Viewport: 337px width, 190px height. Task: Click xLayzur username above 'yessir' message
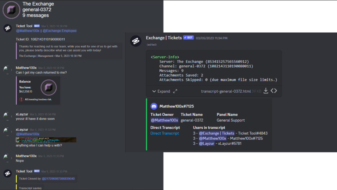22,114
